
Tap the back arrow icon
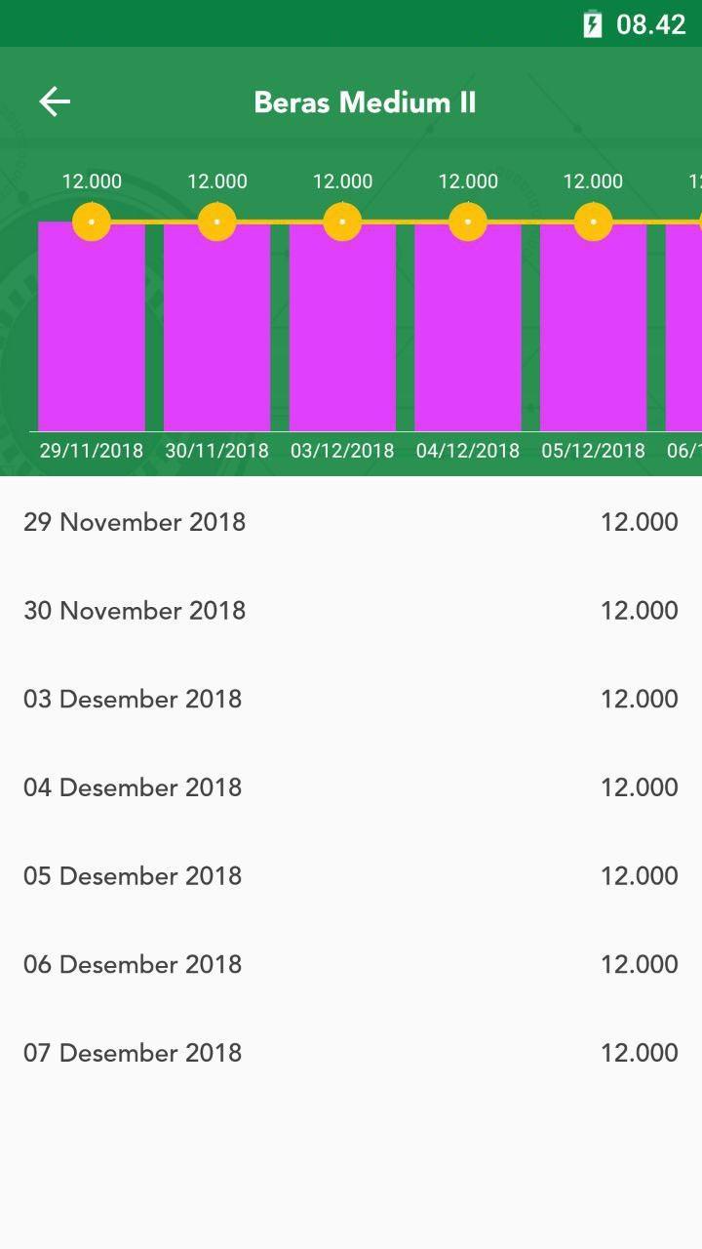55,101
